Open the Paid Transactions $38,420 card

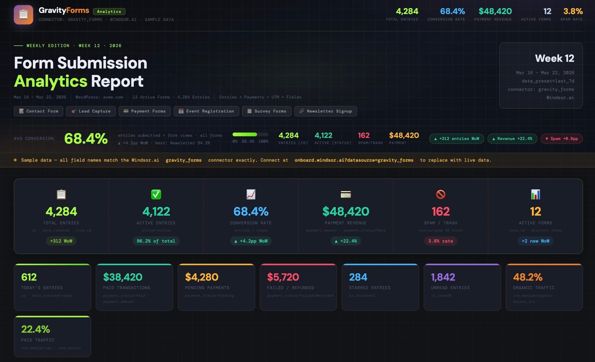pos(134,287)
